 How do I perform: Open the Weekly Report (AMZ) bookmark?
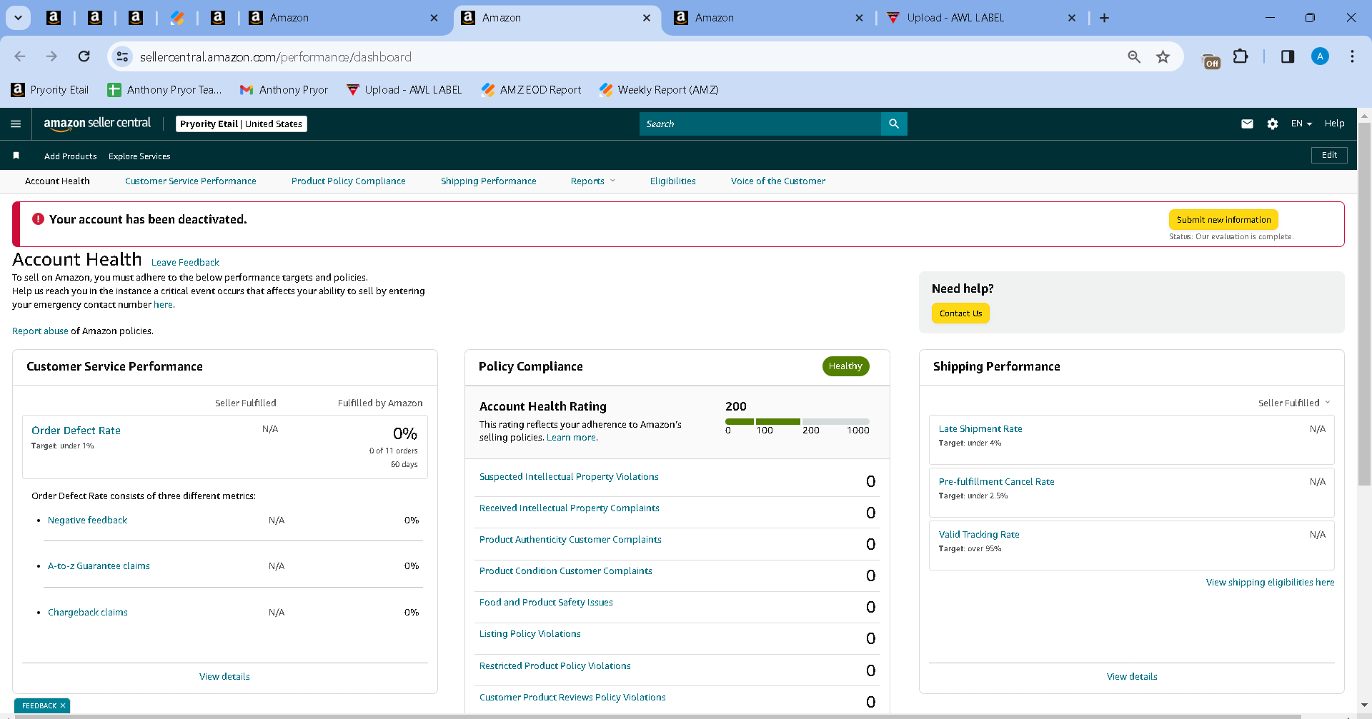659,90
